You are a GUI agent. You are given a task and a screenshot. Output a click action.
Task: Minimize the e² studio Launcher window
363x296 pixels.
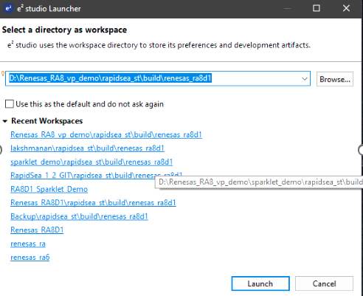[x=287, y=8]
